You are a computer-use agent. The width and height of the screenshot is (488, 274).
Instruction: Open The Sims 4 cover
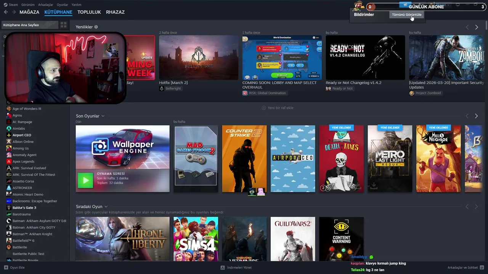pyautogui.click(x=196, y=239)
